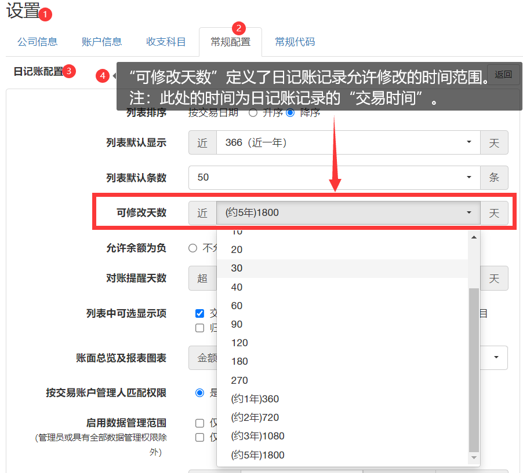Open the 列表默认显示 dropdown showing 366
Image resolution: width=523 pixels, height=473 pixels.
click(x=348, y=142)
